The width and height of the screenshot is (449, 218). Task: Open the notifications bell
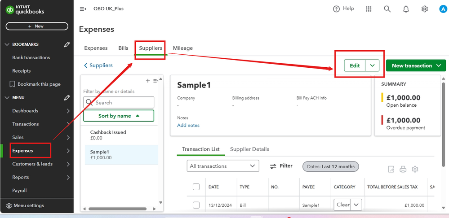coord(406,9)
